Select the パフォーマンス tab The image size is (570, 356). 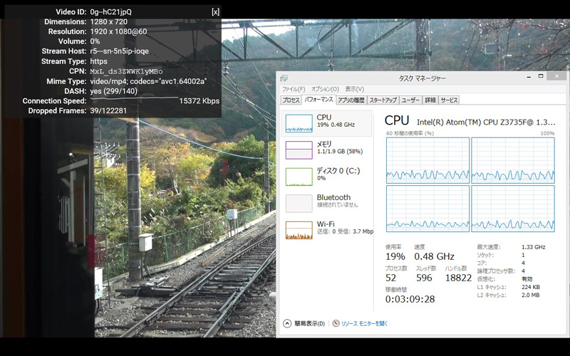coord(318,99)
